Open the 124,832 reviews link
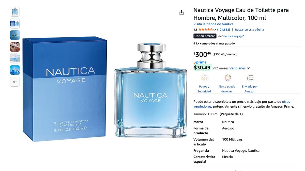 [223, 30]
